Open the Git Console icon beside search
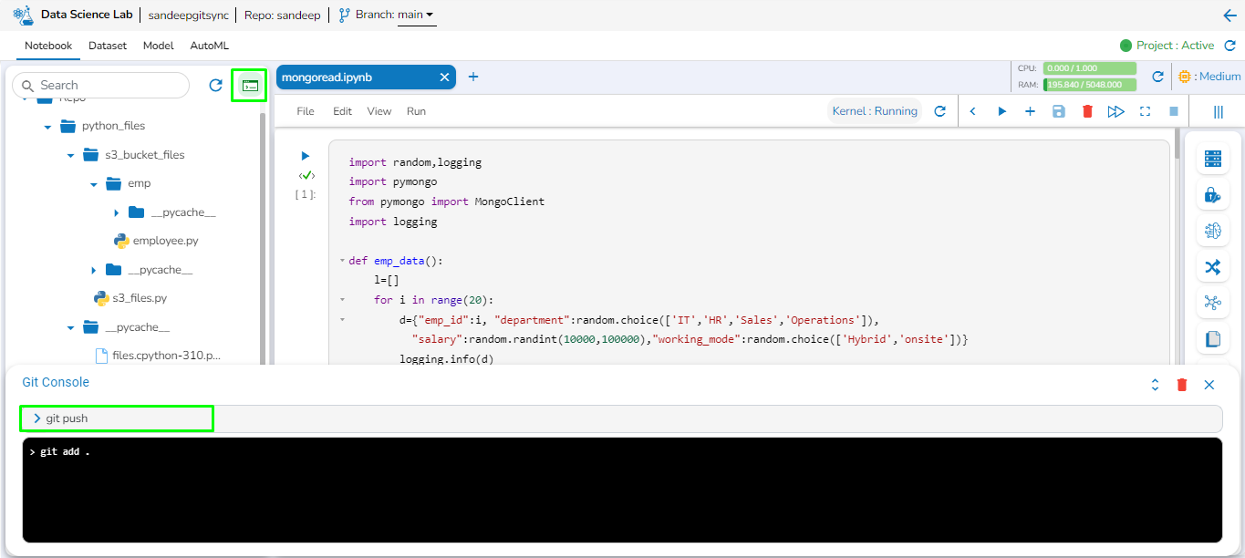The width and height of the screenshot is (1245, 558). pyautogui.click(x=250, y=86)
